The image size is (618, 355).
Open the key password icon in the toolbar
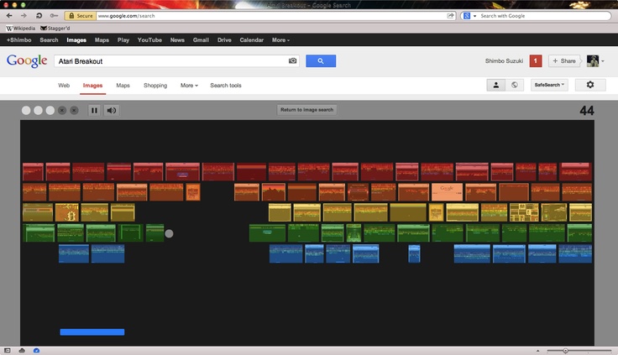[54, 16]
